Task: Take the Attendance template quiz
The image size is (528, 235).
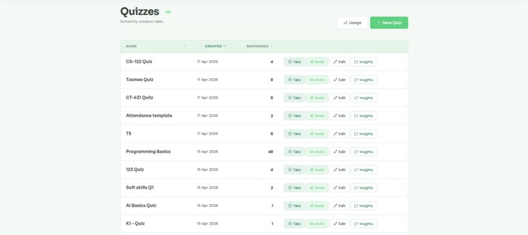Action: pos(294,116)
